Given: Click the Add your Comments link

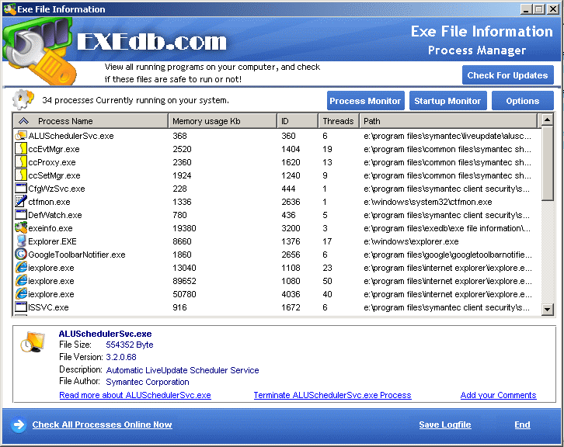Looking at the screenshot, I should (498, 395).
